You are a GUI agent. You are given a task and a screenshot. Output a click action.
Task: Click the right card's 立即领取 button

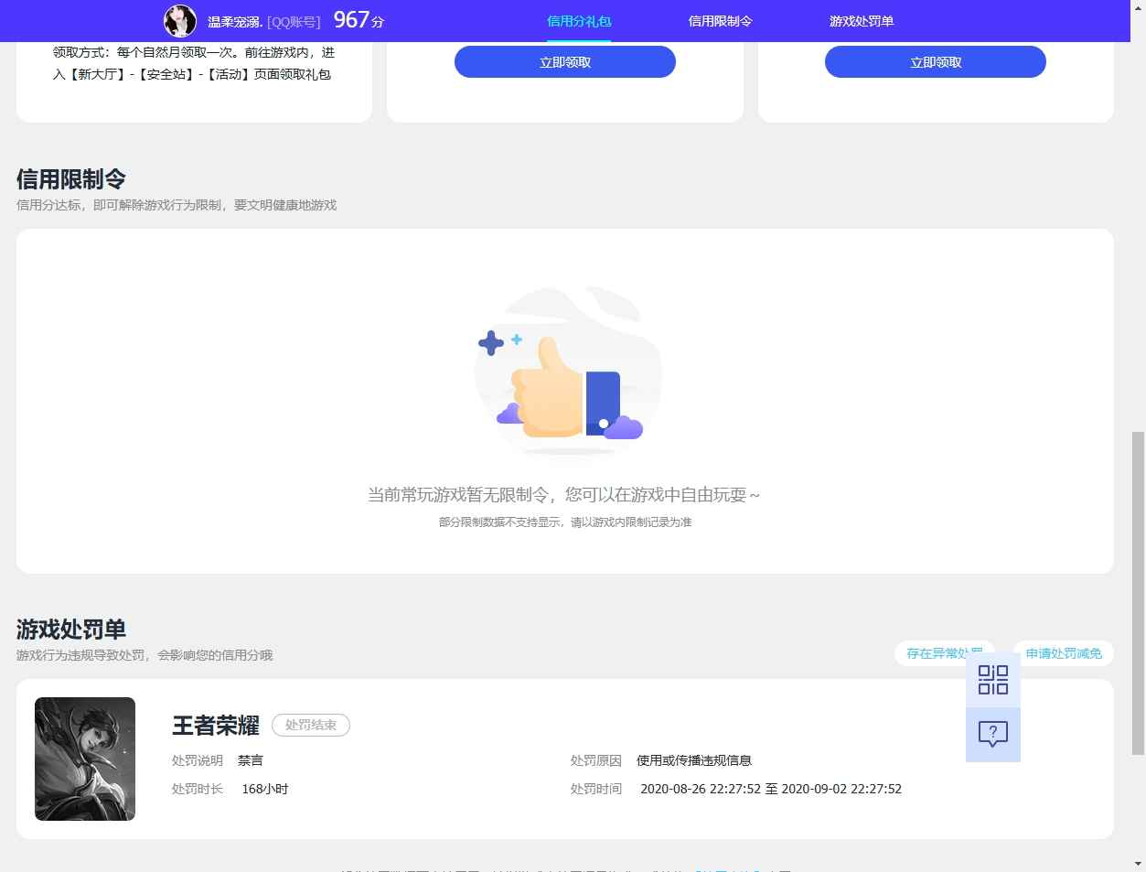(936, 62)
